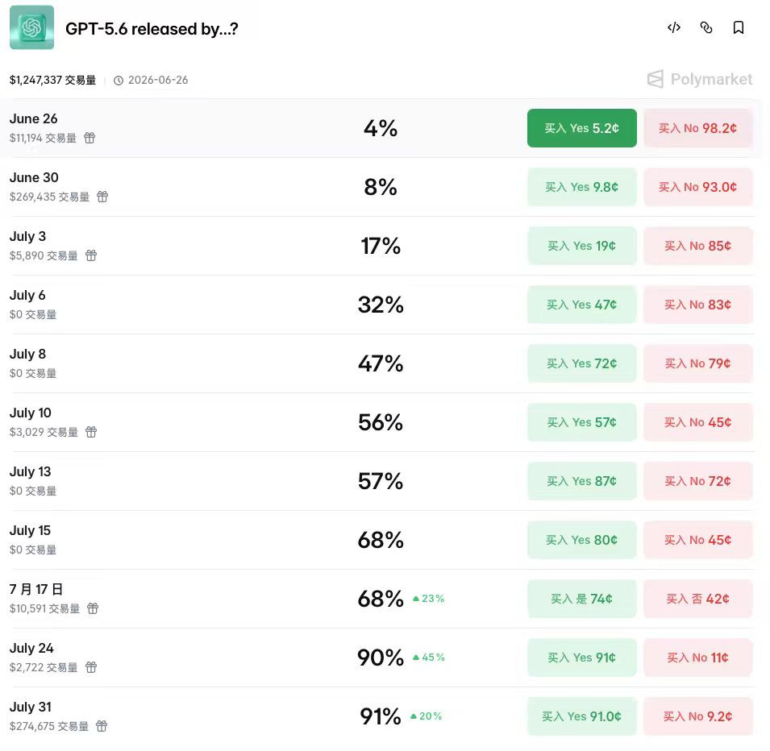Click the OpenAI market thumbnail

pos(32,27)
